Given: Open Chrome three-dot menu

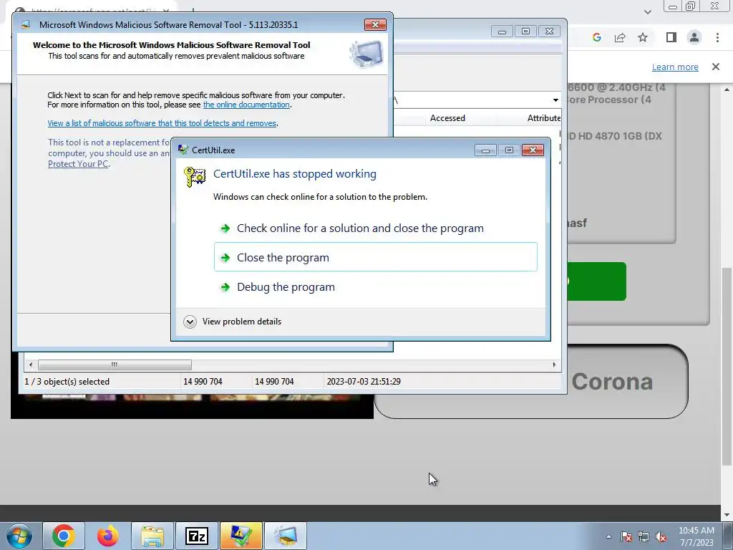Looking at the screenshot, I should pyautogui.click(x=717, y=37).
